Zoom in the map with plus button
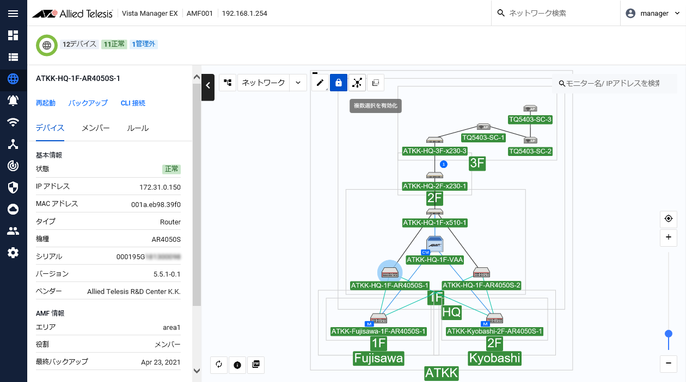 coord(669,237)
